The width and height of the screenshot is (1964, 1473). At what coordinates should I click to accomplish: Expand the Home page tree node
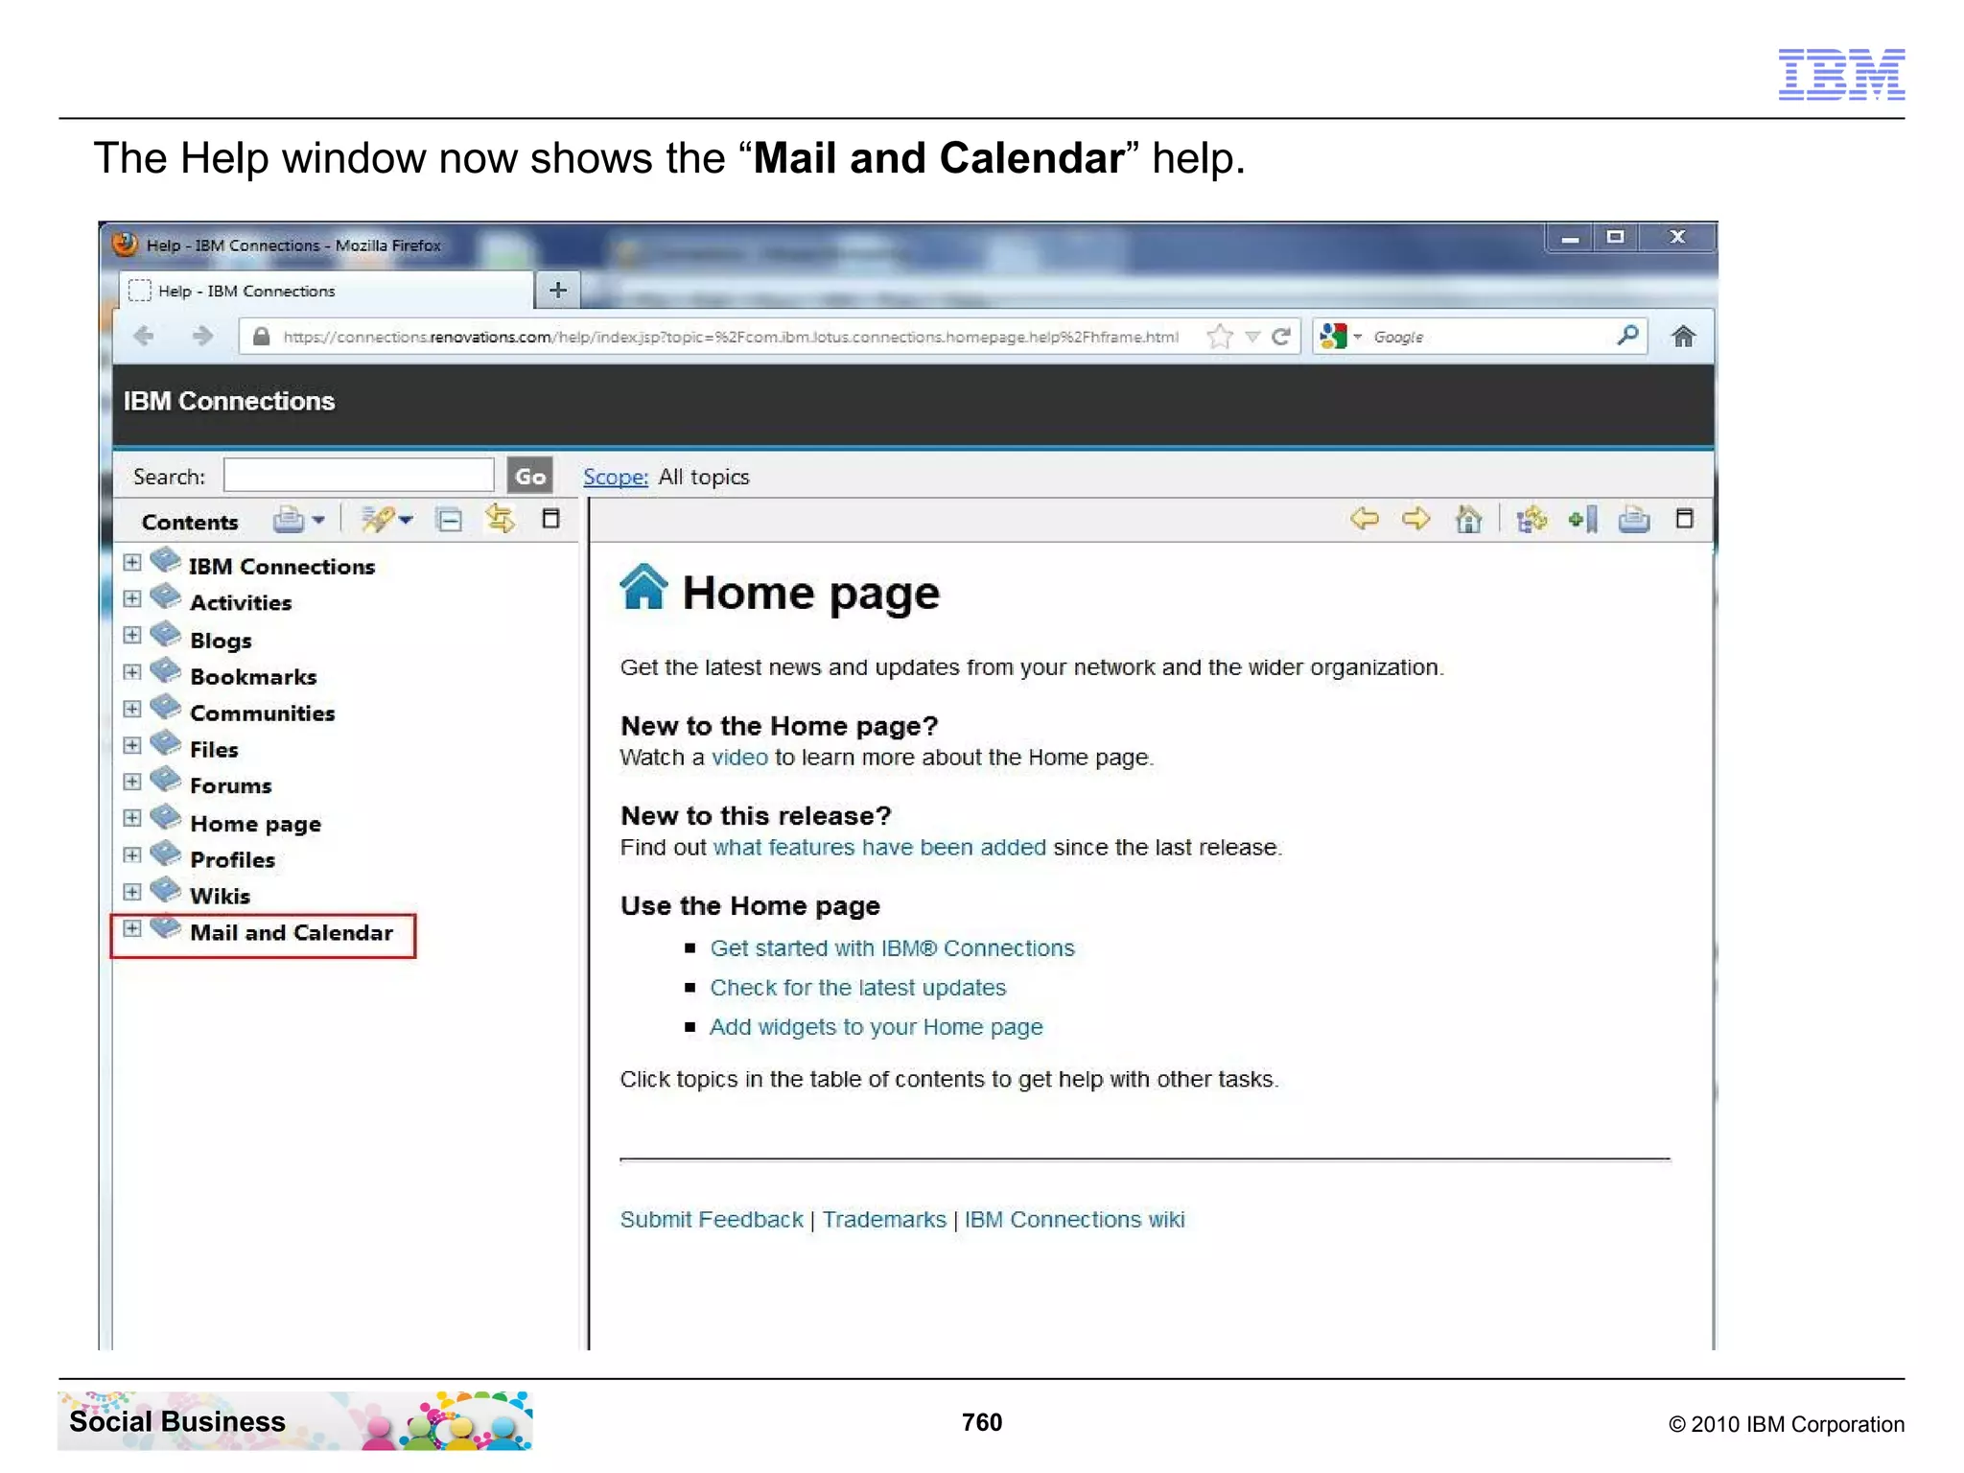[x=132, y=818]
